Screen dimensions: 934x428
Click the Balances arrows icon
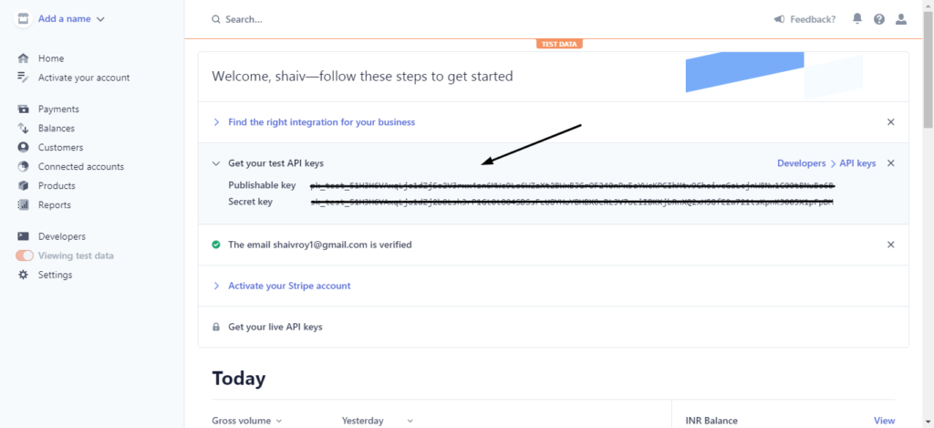click(23, 128)
